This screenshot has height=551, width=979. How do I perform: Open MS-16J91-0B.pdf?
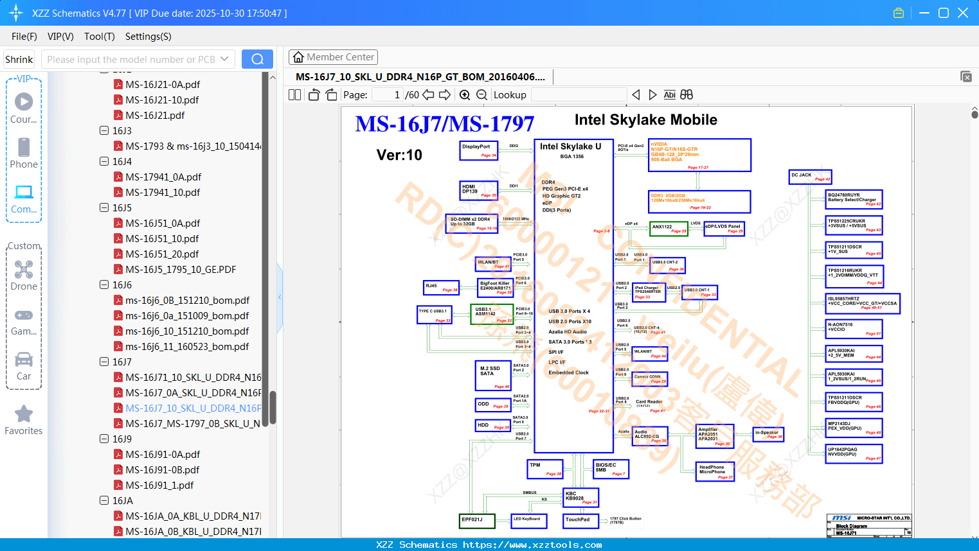click(163, 469)
